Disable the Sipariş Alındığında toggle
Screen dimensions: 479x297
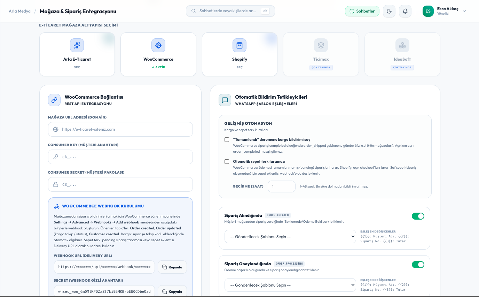[418, 216]
